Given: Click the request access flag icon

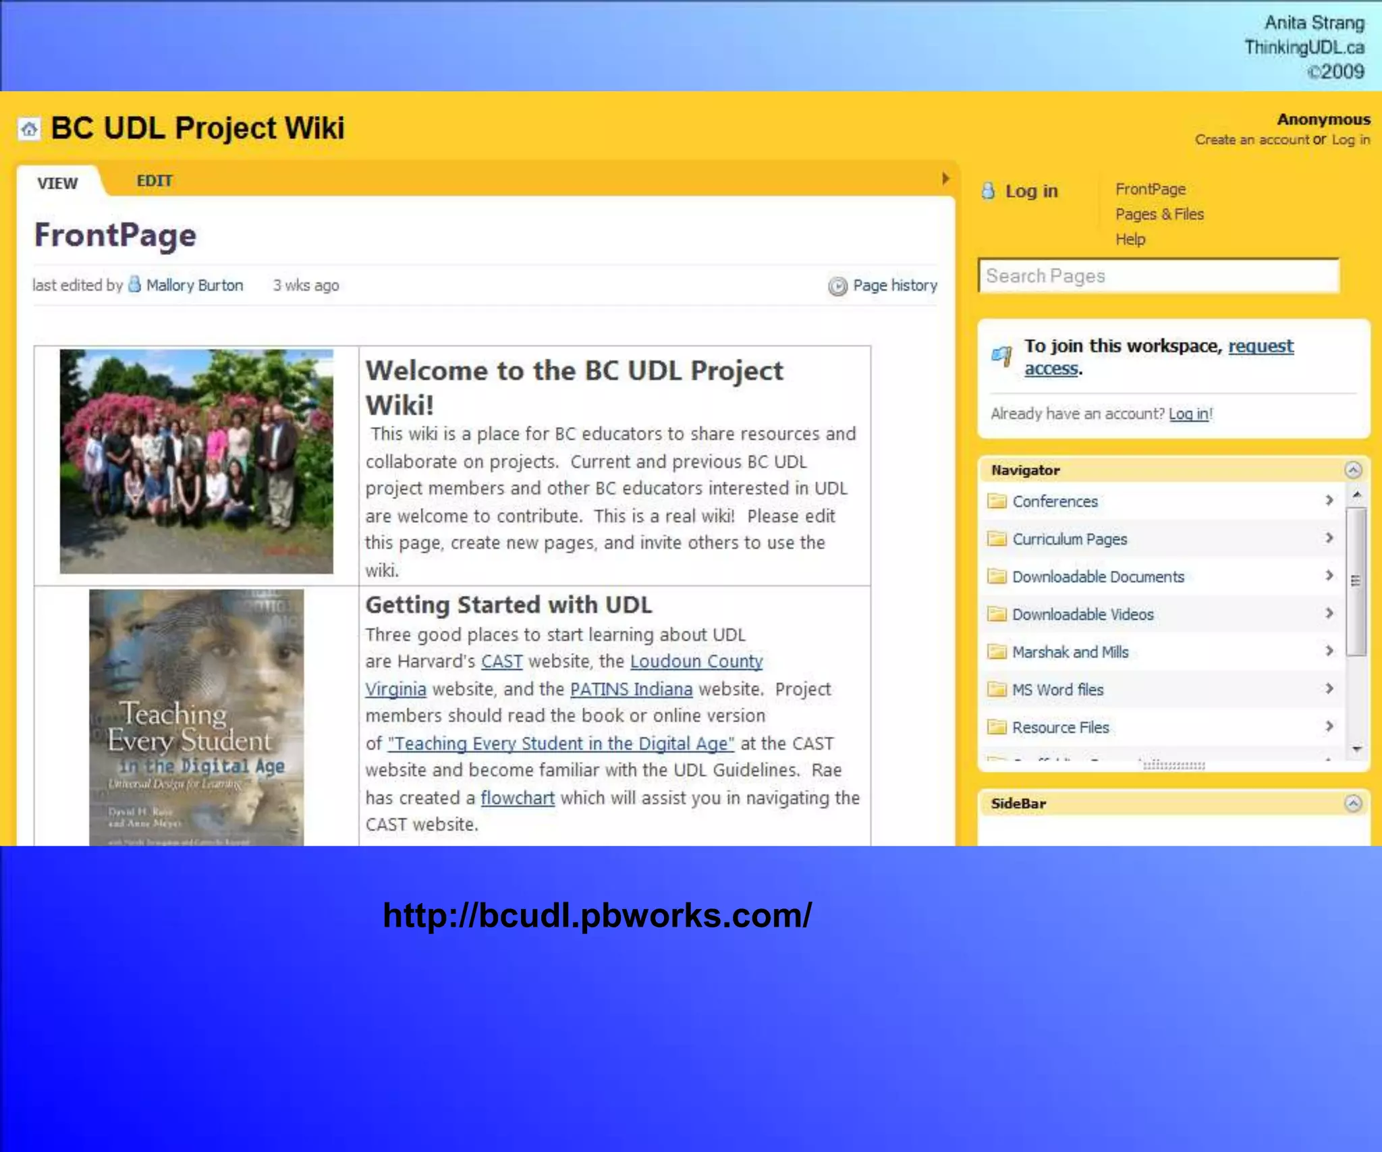Looking at the screenshot, I should (1001, 356).
